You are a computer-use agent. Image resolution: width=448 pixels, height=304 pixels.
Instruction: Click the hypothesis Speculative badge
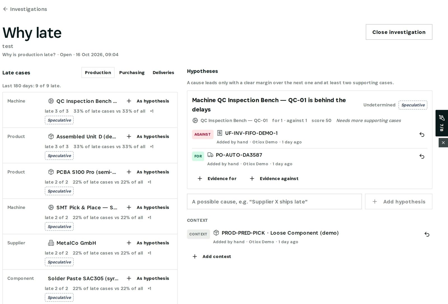click(413, 105)
